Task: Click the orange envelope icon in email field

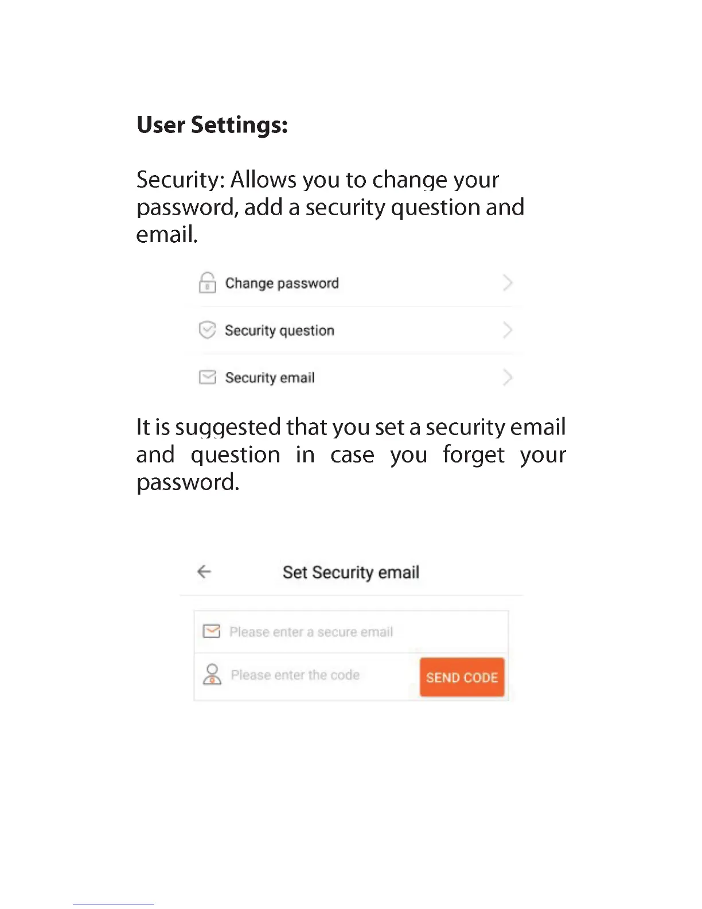Action: tap(212, 631)
